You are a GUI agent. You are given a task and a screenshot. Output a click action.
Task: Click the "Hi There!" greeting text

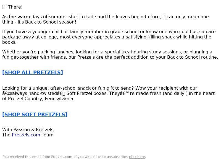coord(12,7)
